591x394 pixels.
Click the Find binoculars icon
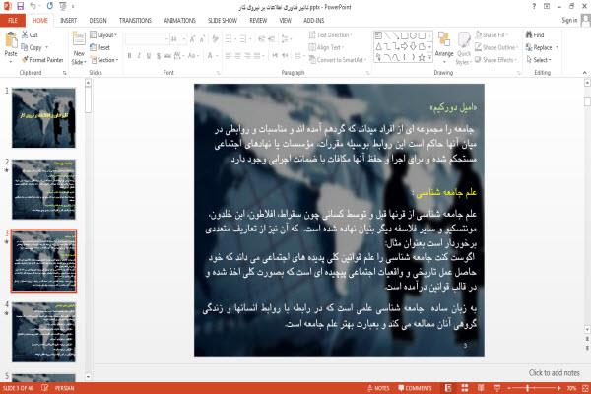[529, 34]
